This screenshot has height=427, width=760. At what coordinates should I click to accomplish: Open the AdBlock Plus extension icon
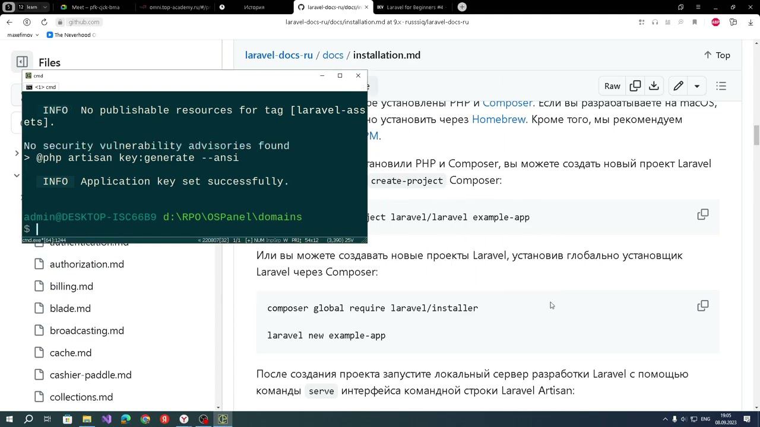[x=715, y=22]
